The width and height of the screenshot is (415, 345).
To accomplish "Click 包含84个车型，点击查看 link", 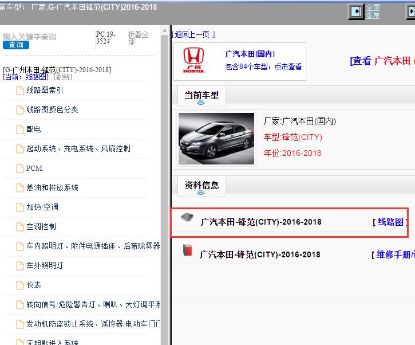I will (264, 66).
